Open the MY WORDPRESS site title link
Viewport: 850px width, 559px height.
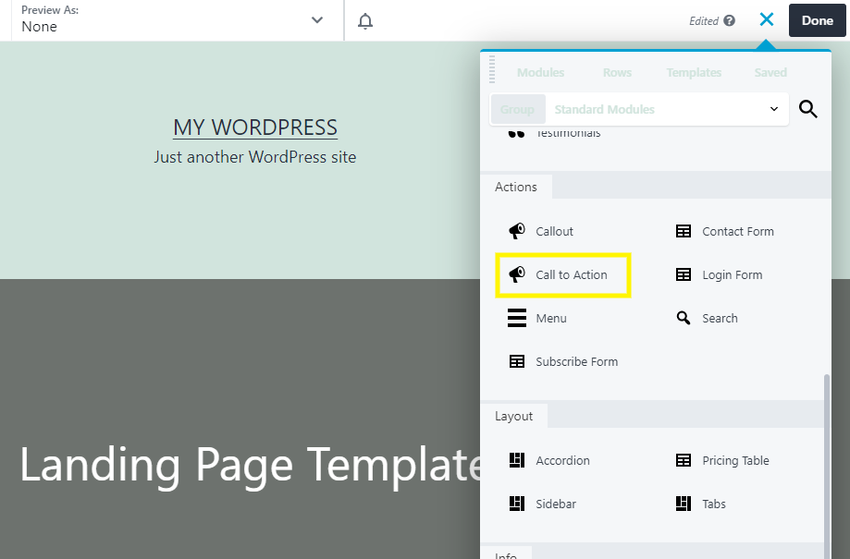tap(255, 127)
